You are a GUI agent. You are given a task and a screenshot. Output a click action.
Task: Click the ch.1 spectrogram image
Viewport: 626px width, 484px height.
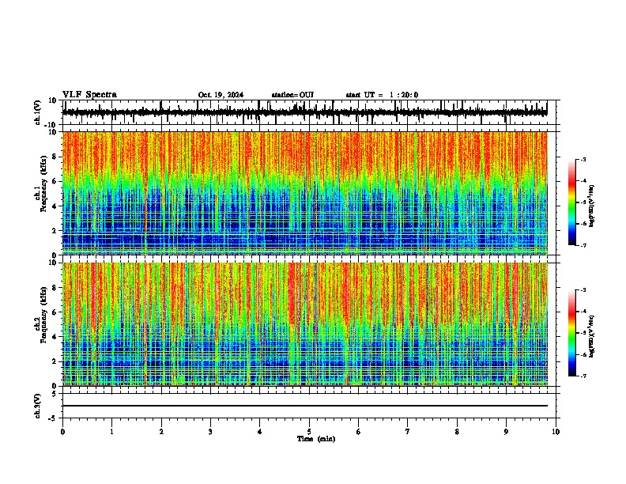tap(305, 193)
